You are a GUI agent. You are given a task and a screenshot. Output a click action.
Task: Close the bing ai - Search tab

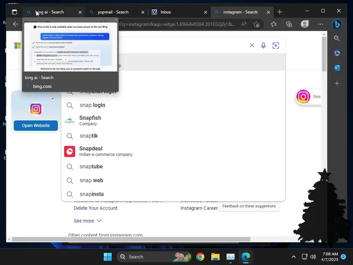coord(80,12)
